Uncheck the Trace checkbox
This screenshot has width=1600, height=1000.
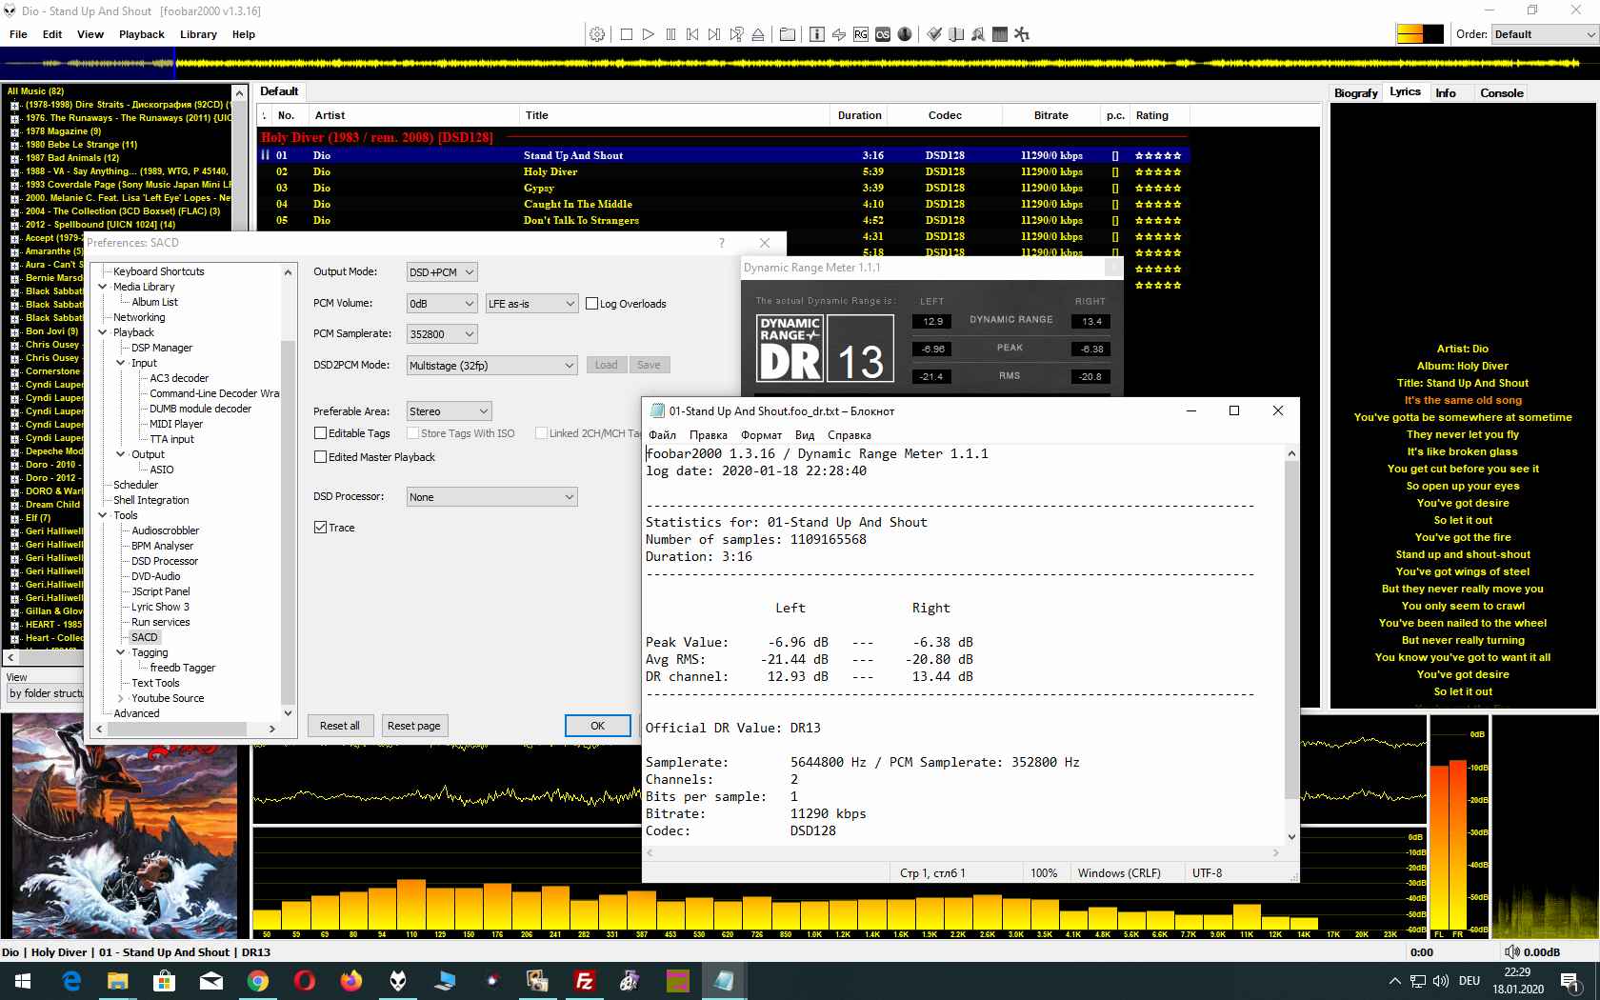pyautogui.click(x=321, y=528)
